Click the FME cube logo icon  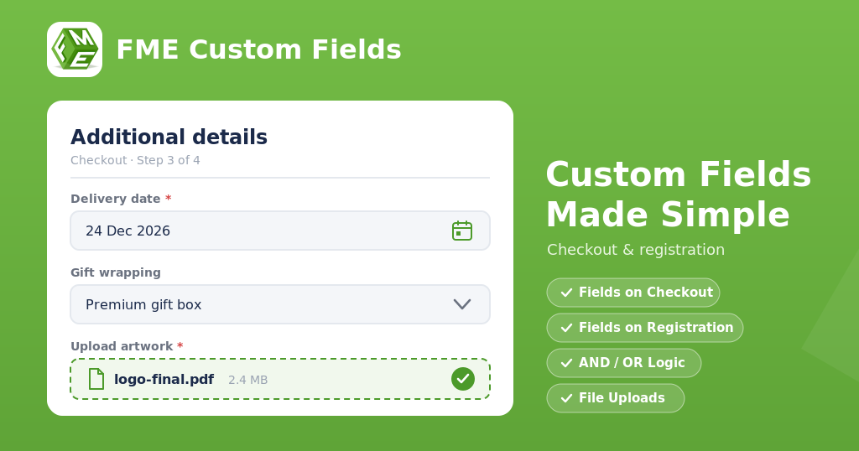point(75,49)
